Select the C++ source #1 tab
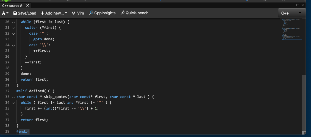The height and width of the screenshot is (137, 311). click(x=13, y=5)
